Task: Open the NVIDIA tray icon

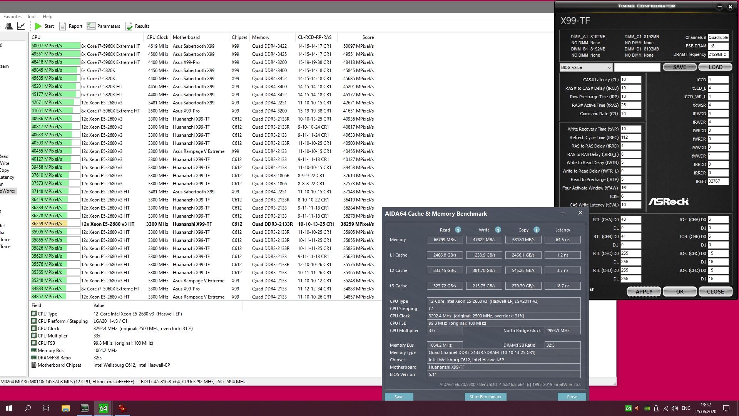Action: 647,408
